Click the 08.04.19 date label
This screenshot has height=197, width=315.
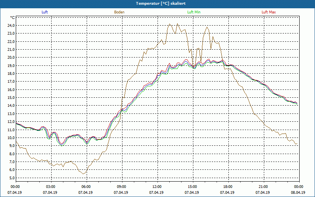298,193
